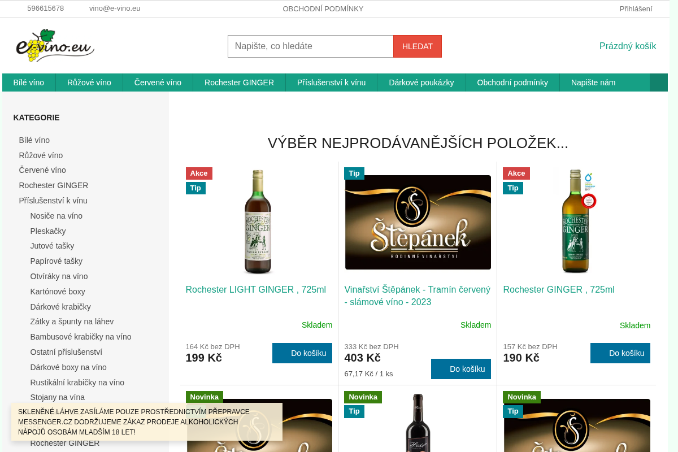The width and height of the screenshot is (678, 452).
Task: Click the e-vino.eu logo
Action: click(x=55, y=45)
